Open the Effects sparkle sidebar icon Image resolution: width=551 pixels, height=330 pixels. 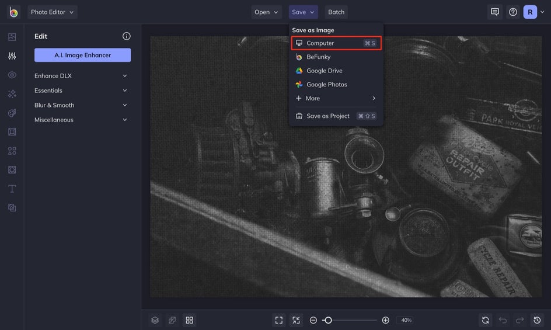click(12, 93)
